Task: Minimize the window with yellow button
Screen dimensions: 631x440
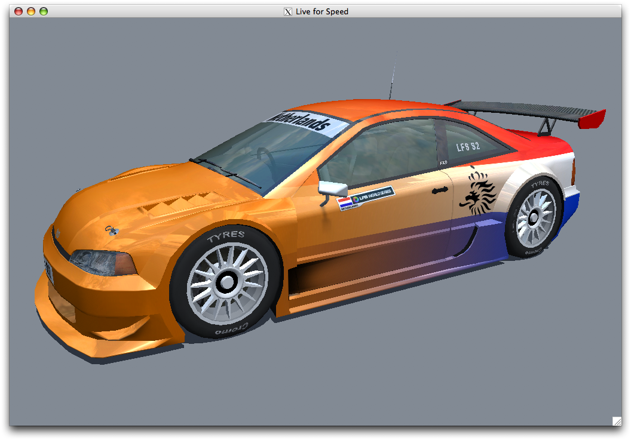Action: click(x=31, y=11)
